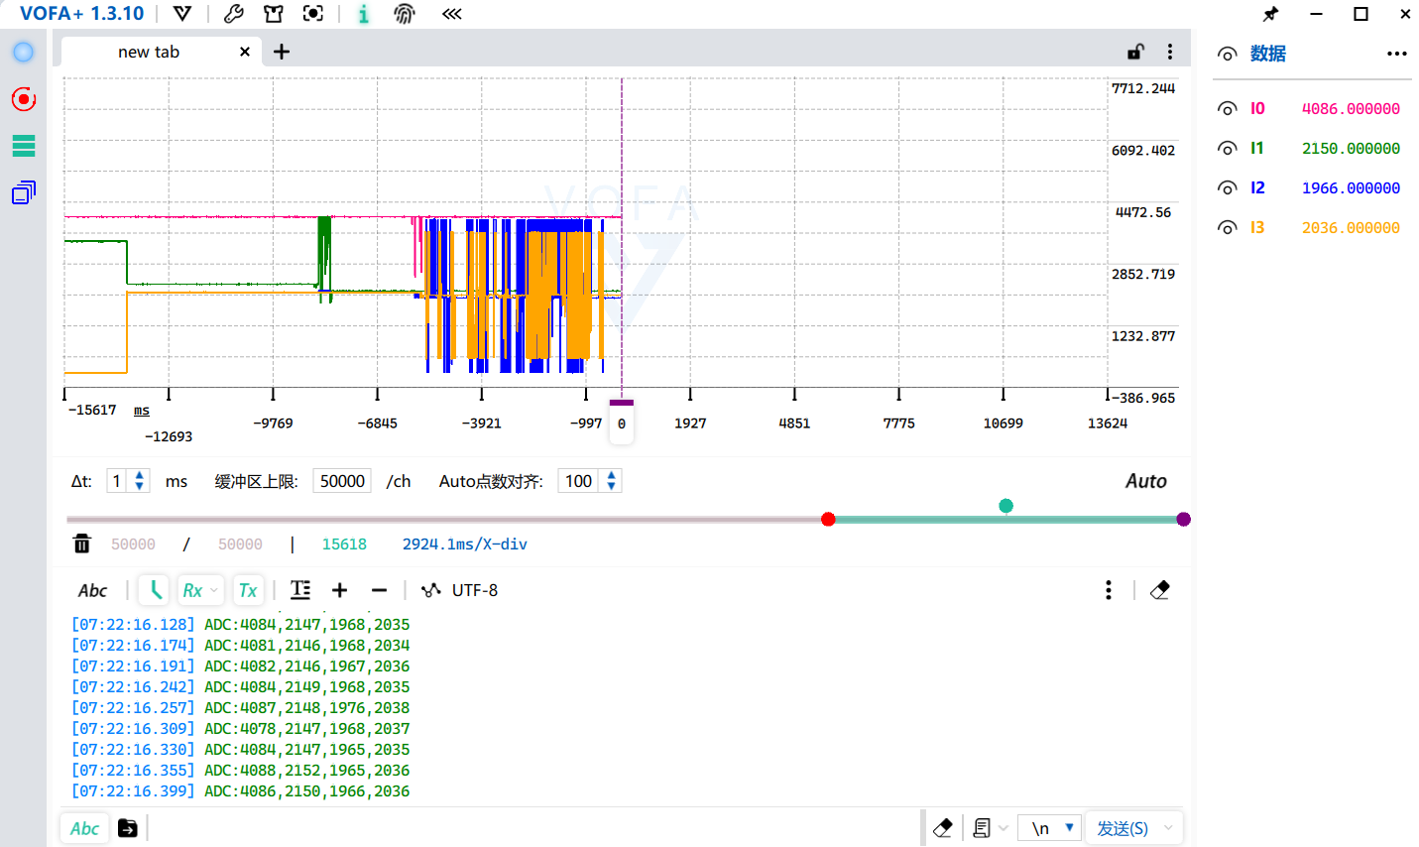Click the screenshot capture icon

click(313, 14)
